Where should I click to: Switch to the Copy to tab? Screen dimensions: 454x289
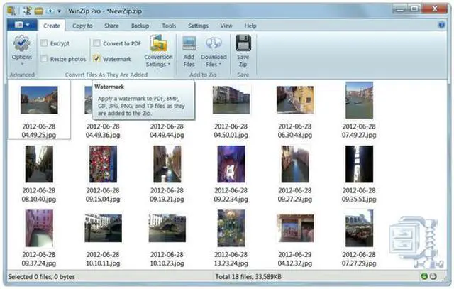tap(82, 26)
